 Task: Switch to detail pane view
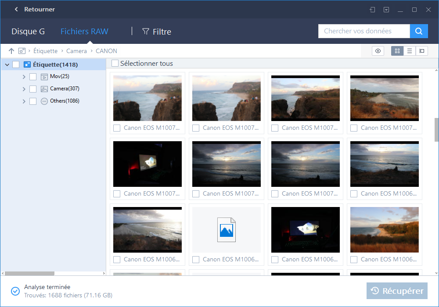click(x=421, y=51)
